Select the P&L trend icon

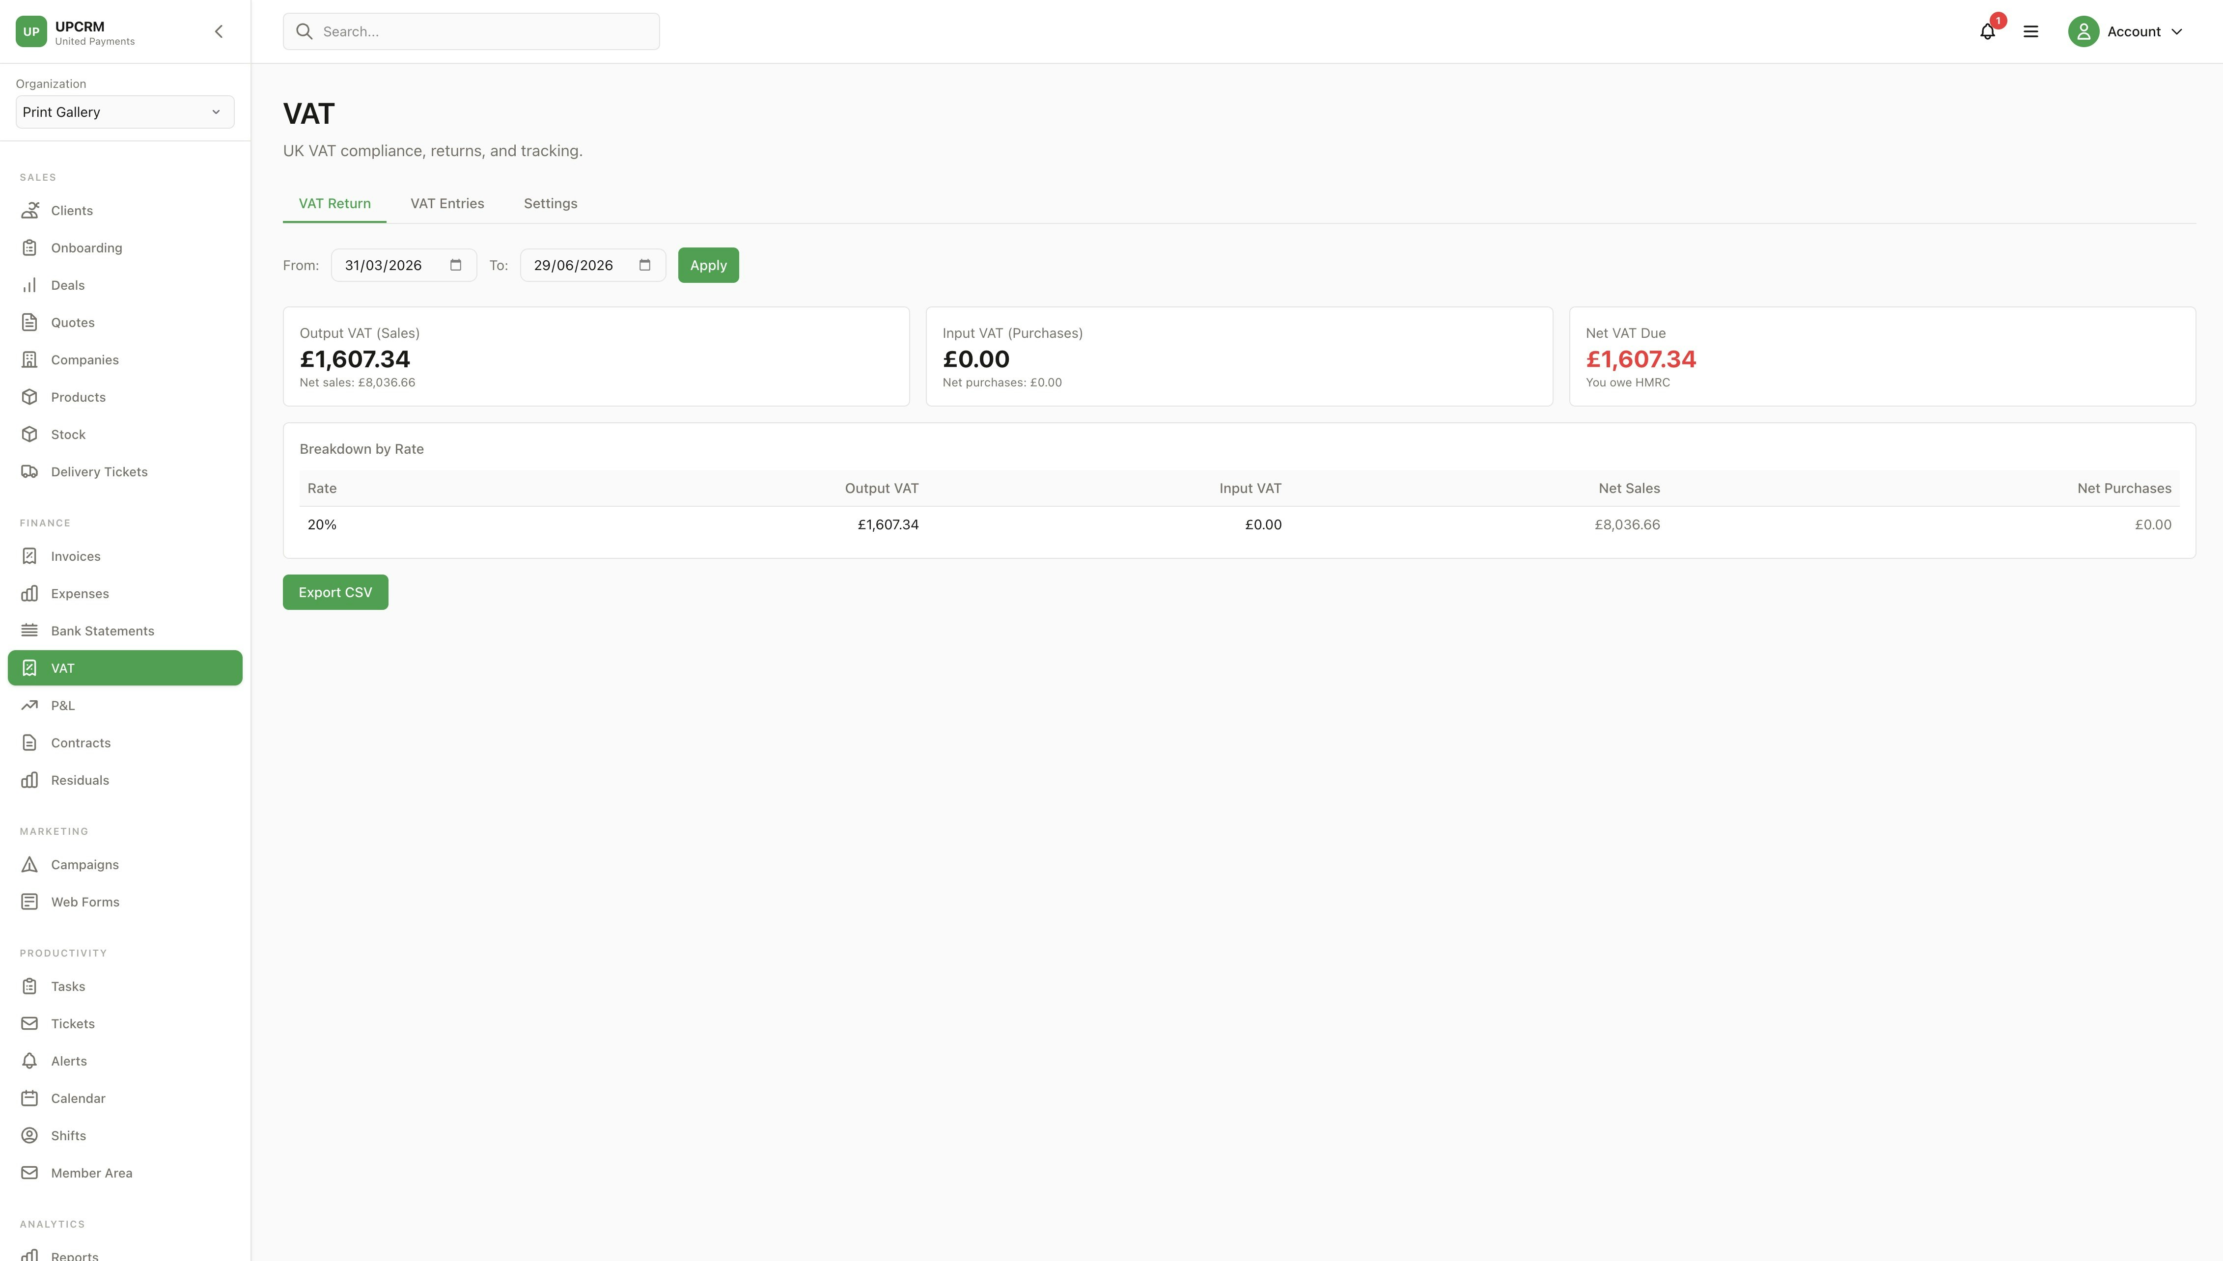(x=30, y=705)
